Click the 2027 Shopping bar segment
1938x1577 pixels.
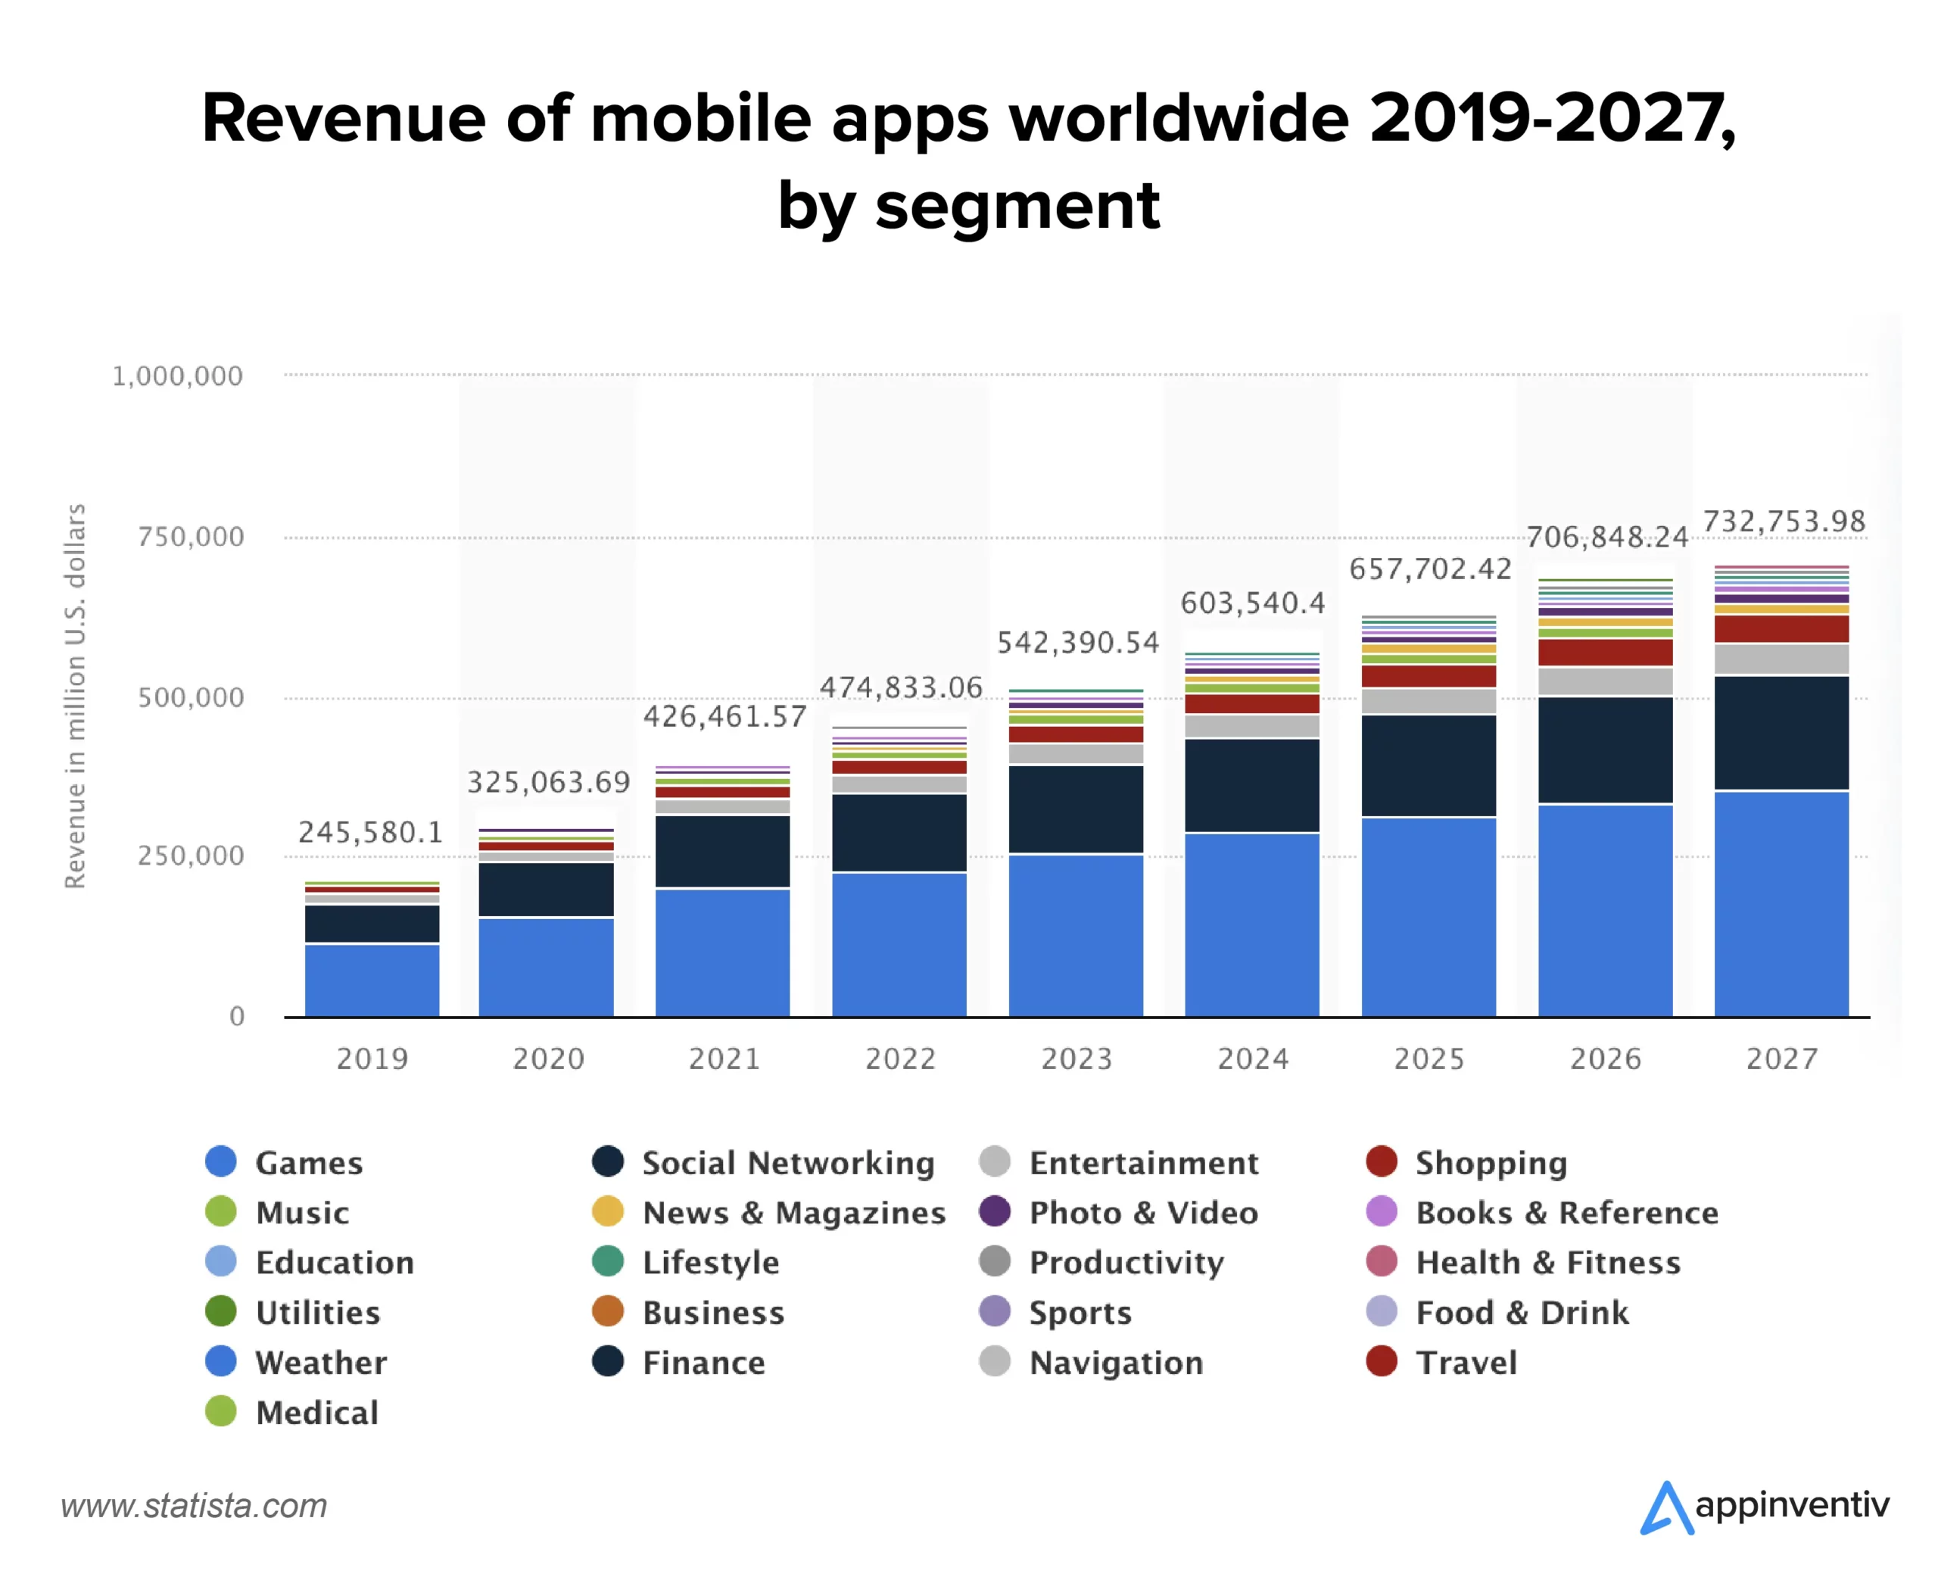click(1782, 628)
